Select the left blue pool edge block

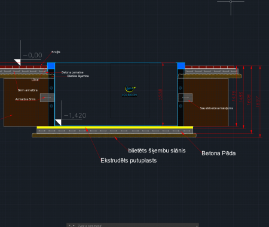(51, 66)
